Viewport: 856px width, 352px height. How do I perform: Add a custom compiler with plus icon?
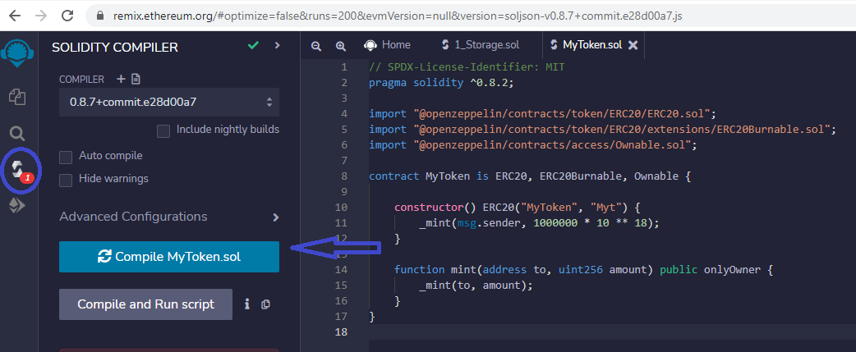[121, 79]
